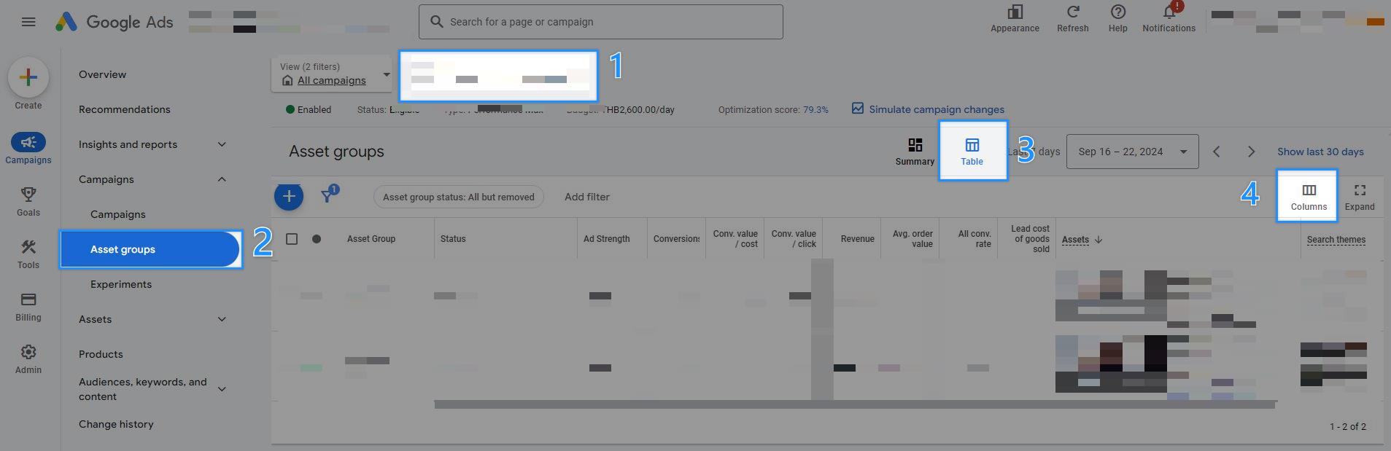The image size is (1391, 451).
Task: Open the filter funnel icon
Action: click(329, 195)
